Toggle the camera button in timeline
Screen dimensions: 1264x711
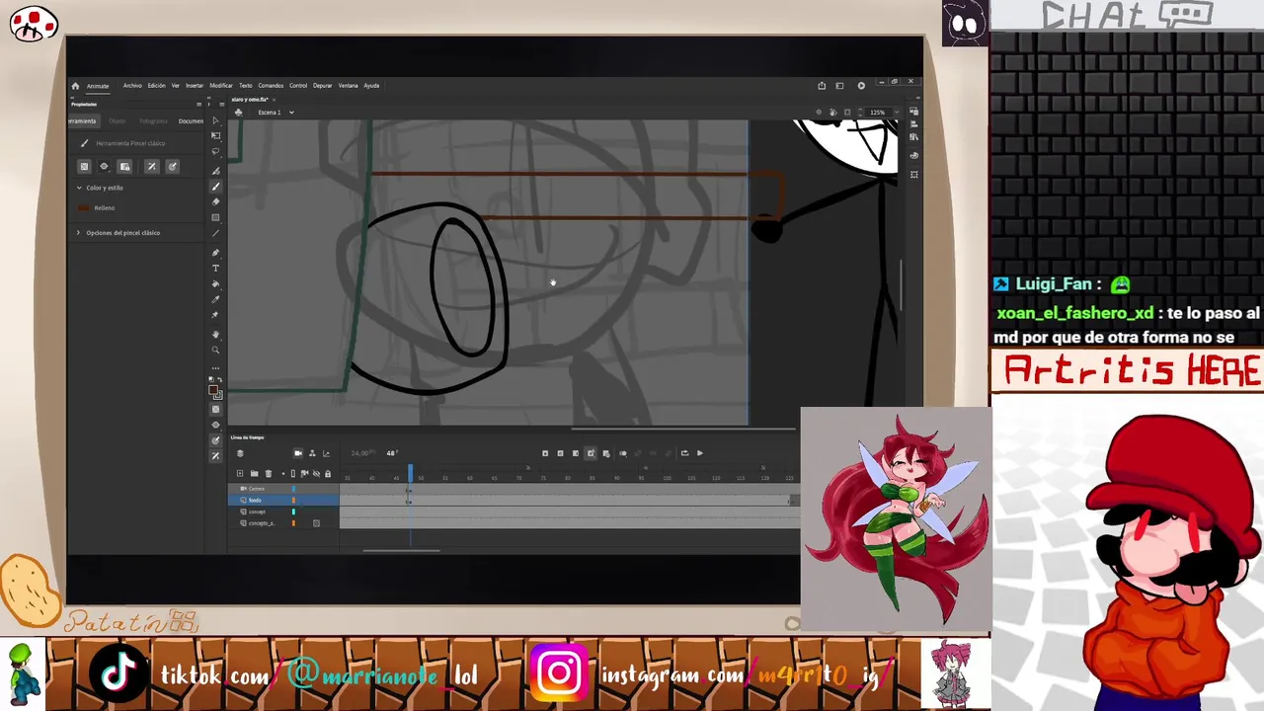pyautogui.click(x=298, y=453)
